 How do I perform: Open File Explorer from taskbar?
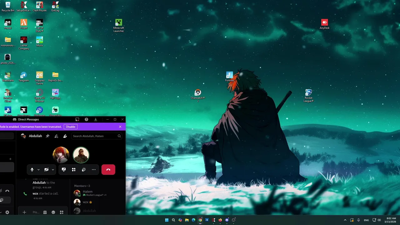[x=187, y=220]
